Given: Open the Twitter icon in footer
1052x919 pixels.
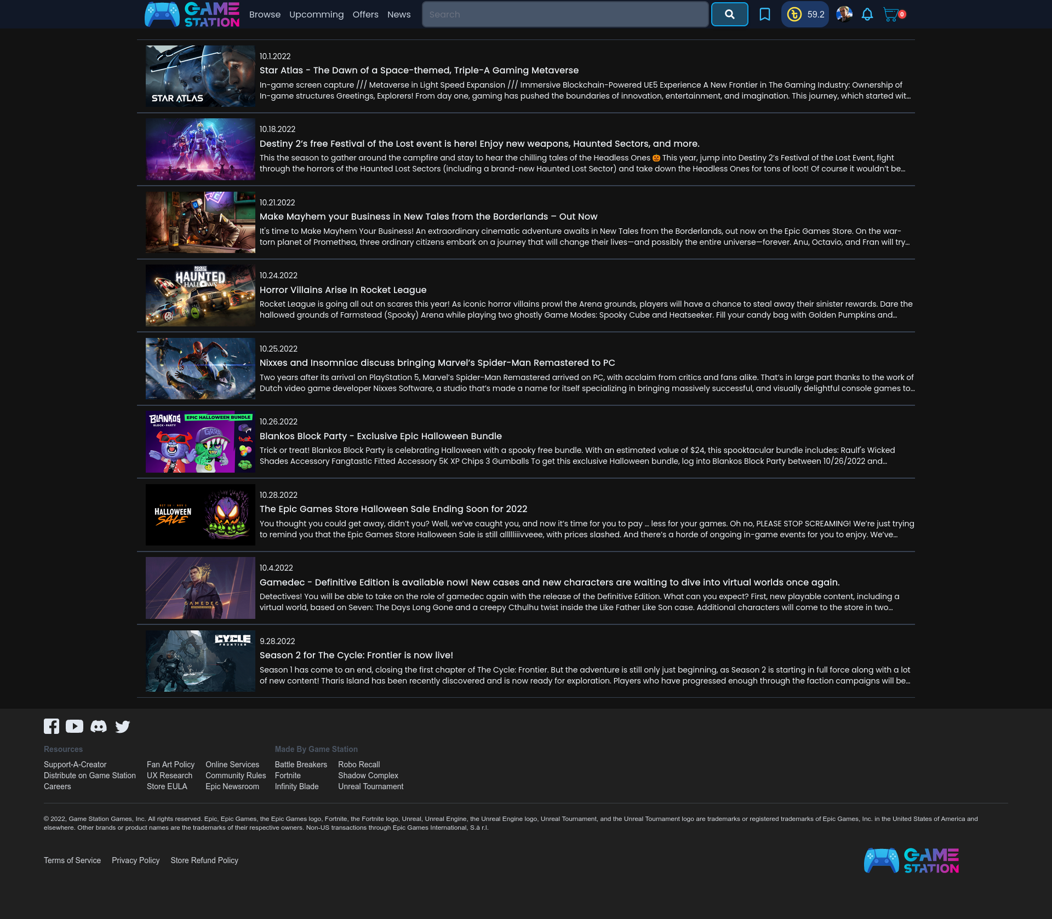Looking at the screenshot, I should 122,726.
